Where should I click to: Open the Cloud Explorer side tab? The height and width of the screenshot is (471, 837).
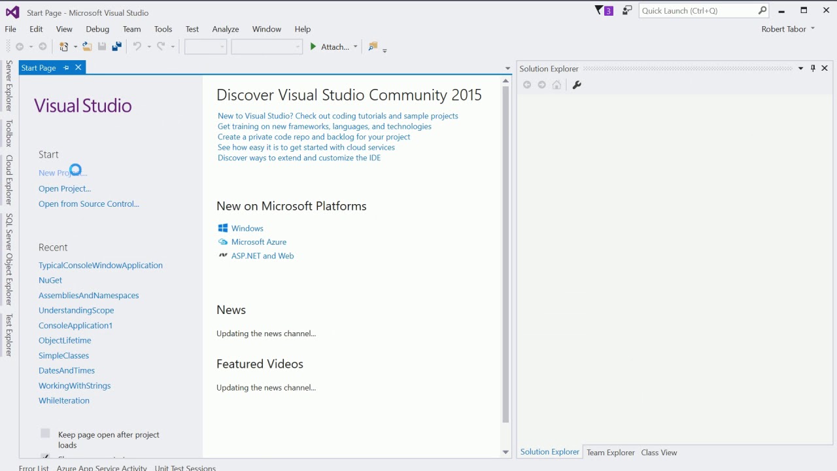[x=9, y=180]
